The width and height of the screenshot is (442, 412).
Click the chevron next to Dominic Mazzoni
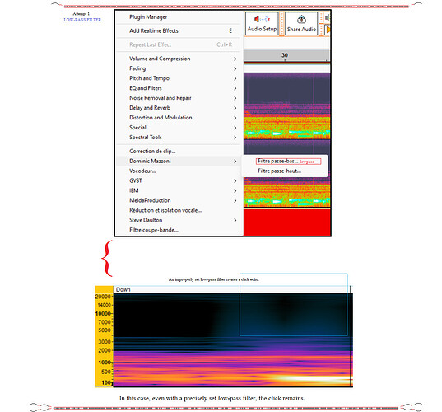click(x=235, y=162)
